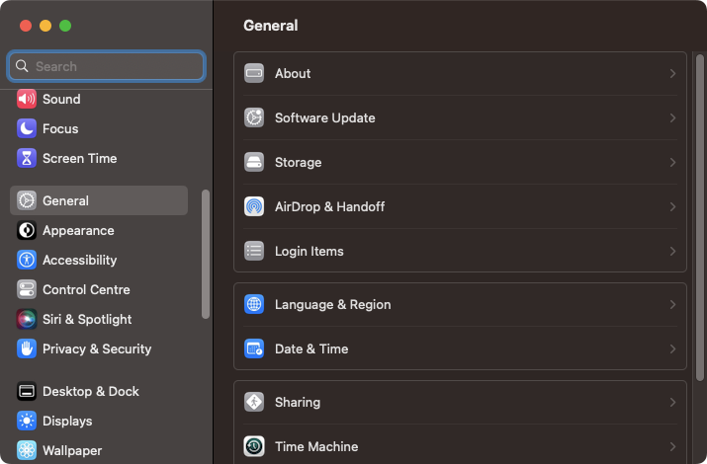707x464 pixels.
Task: Expand the About row chevron
Action: pos(672,73)
